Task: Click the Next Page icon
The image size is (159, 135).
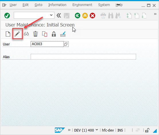Action: point(144,16)
